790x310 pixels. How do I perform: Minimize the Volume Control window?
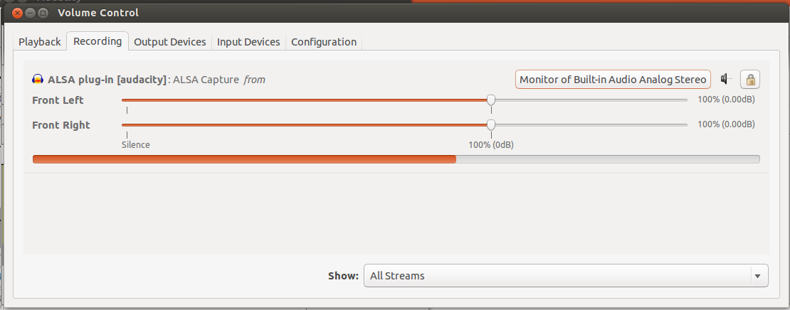point(31,13)
